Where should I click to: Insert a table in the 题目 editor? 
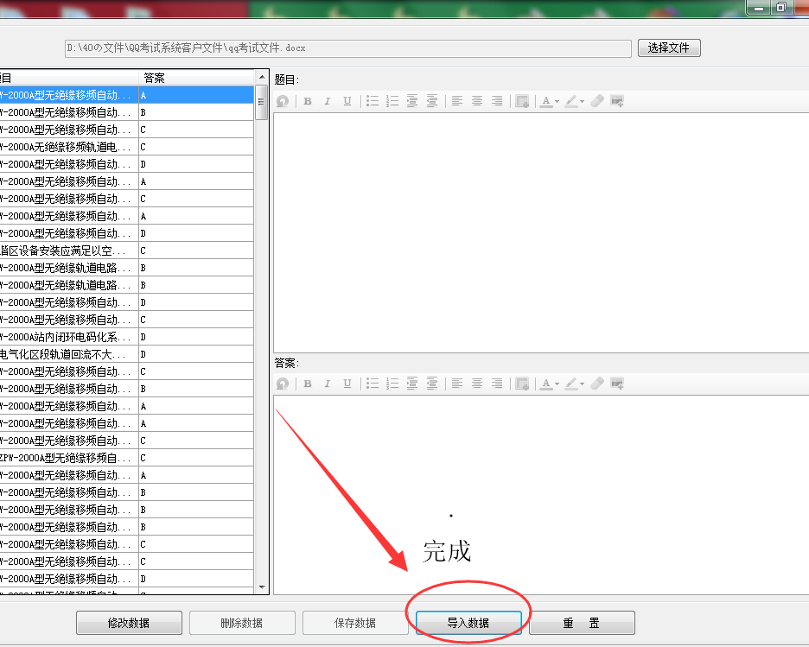522,101
